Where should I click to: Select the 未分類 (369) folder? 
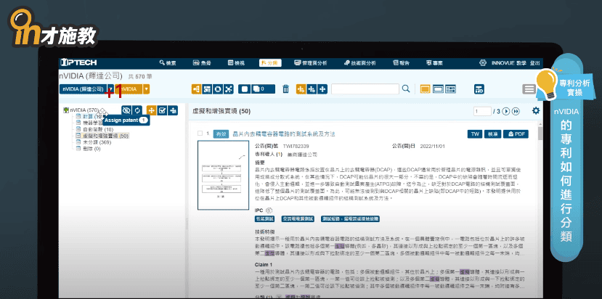pyautogui.click(x=96, y=142)
